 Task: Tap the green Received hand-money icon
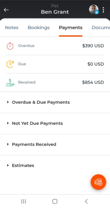coord(10,82)
